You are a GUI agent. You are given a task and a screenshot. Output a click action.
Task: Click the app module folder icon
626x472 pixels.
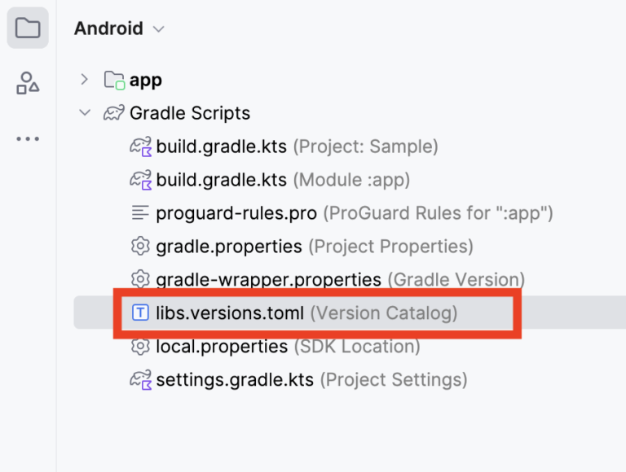[114, 80]
